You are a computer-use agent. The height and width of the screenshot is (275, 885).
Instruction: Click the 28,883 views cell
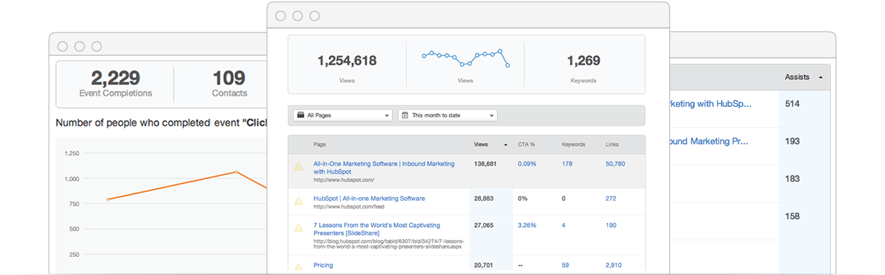point(483,199)
